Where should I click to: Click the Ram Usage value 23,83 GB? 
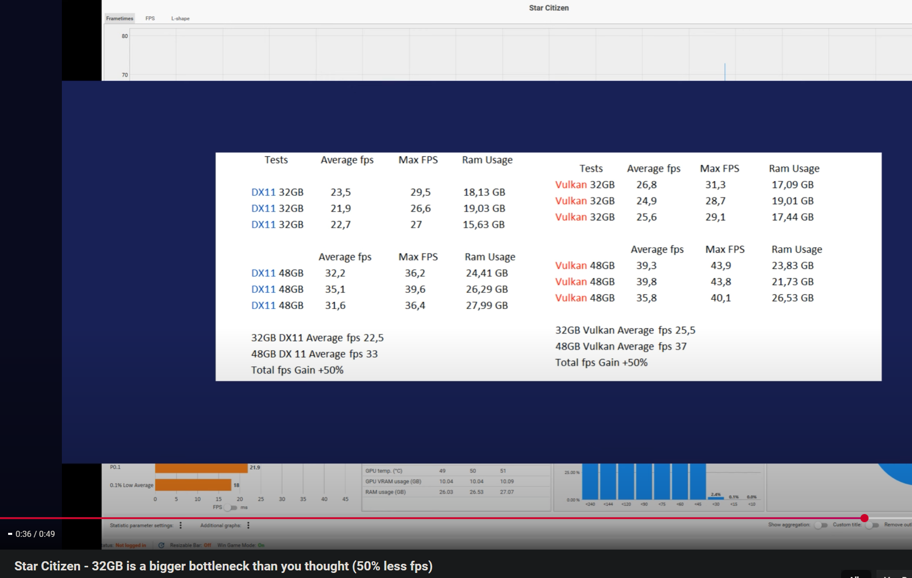(x=793, y=265)
